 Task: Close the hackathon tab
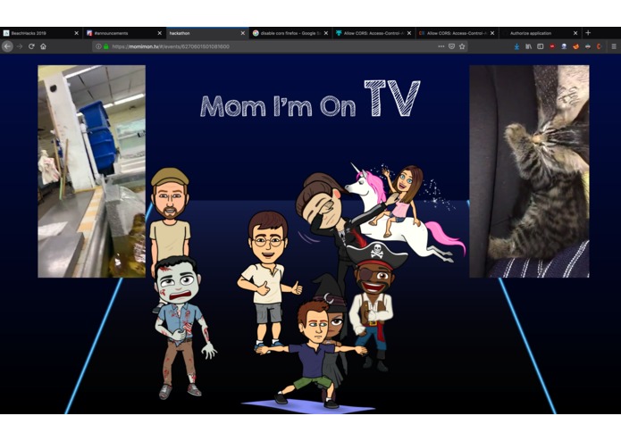point(243,33)
